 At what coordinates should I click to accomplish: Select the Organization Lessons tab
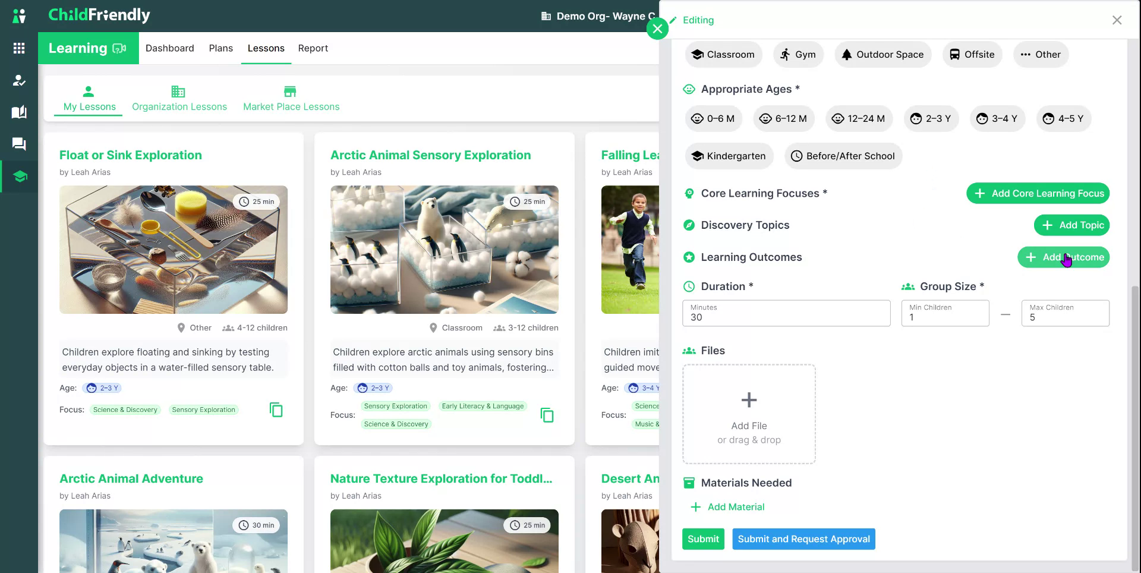coord(179,99)
